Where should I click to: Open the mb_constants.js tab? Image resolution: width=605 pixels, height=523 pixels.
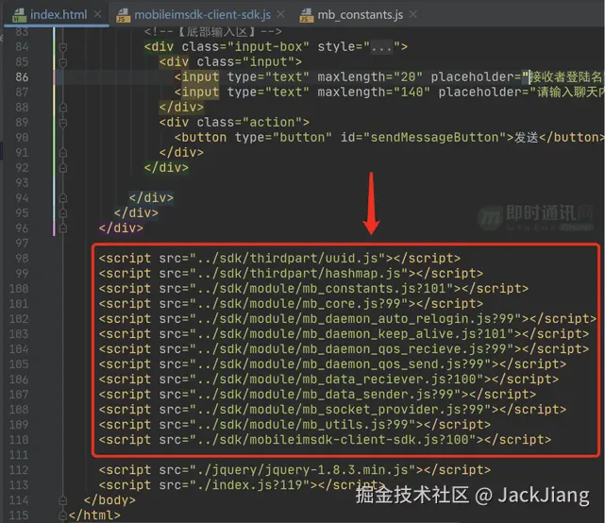coord(360,15)
